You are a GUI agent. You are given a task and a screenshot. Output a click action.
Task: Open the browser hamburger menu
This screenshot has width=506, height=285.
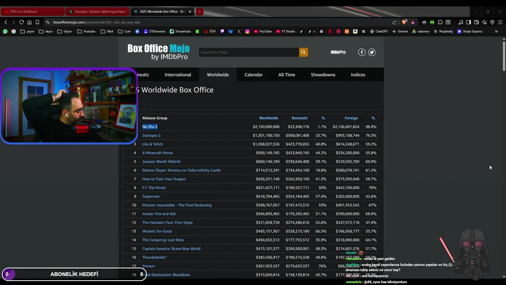click(500, 22)
